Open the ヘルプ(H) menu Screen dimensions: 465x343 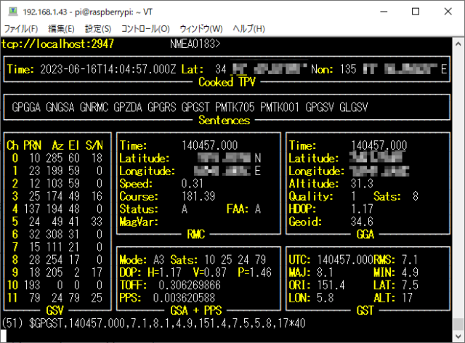tap(248, 28)
